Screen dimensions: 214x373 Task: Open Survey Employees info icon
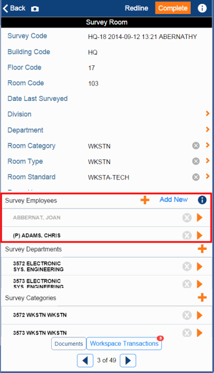(x=202, y=200)
